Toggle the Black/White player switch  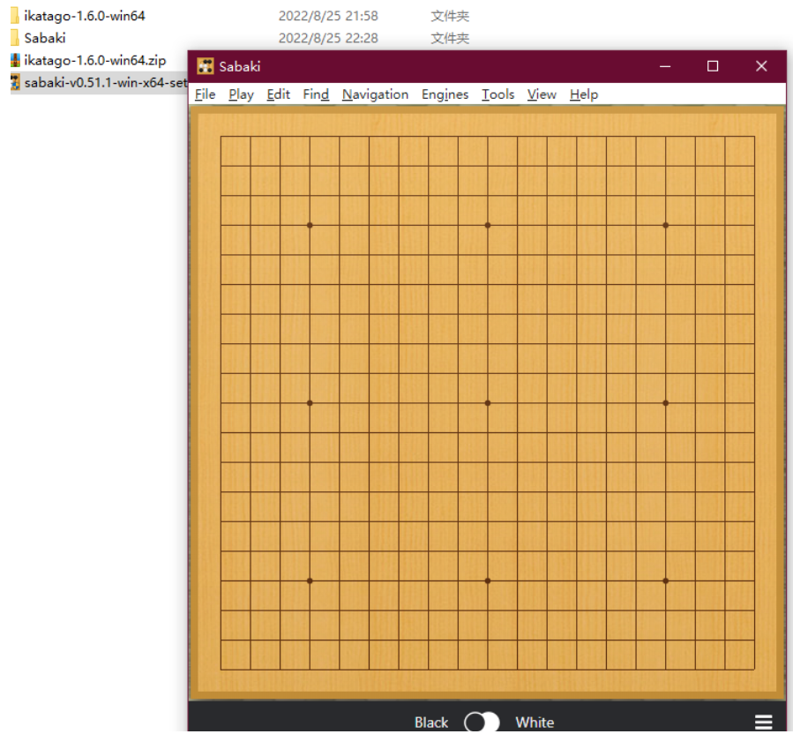point(482,722)
